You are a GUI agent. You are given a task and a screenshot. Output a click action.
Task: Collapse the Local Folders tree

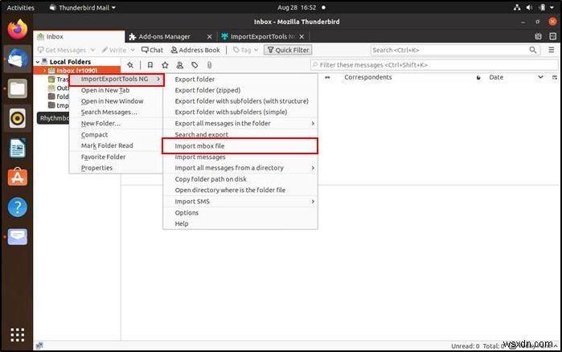(x=38, y=62)
